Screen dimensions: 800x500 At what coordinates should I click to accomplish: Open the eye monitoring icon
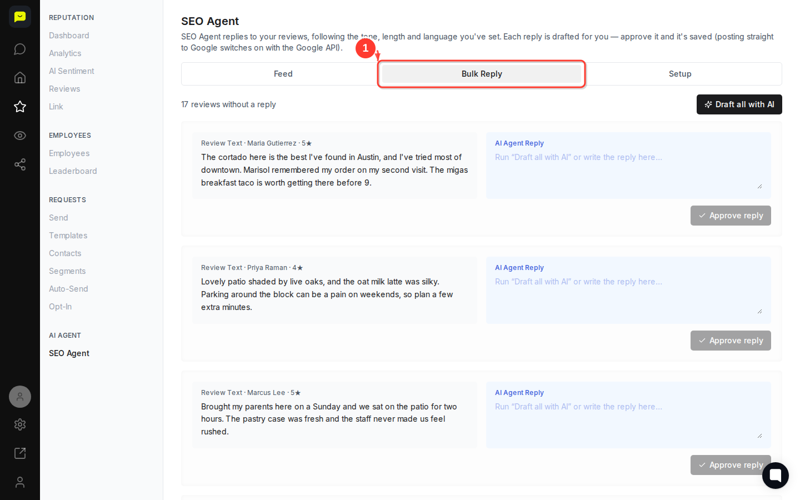[20, 136]
